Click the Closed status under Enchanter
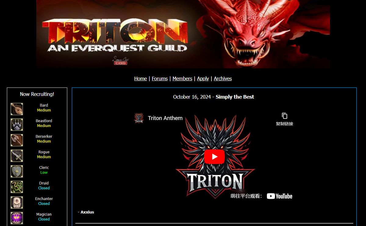Screen dimensions: 366x226 [x=44, y=203]
